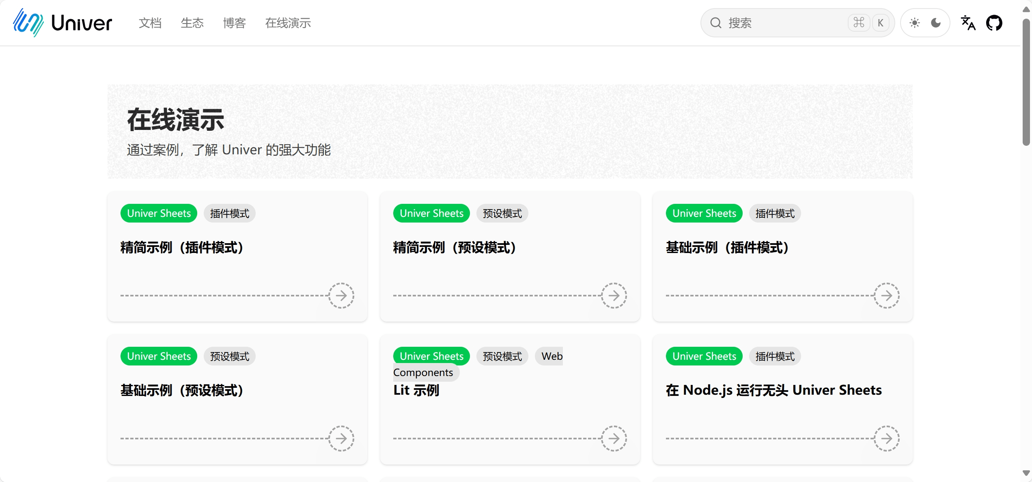
Task: Click the Univer logo in the header
Action: tap(62, 23)
